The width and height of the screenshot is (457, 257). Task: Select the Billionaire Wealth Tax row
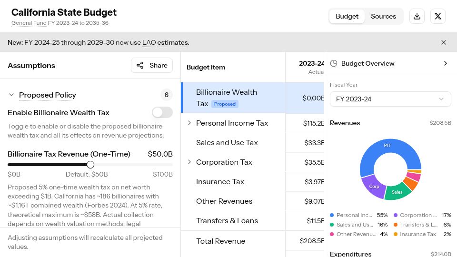pyautogui.click(x=252, y=98)
